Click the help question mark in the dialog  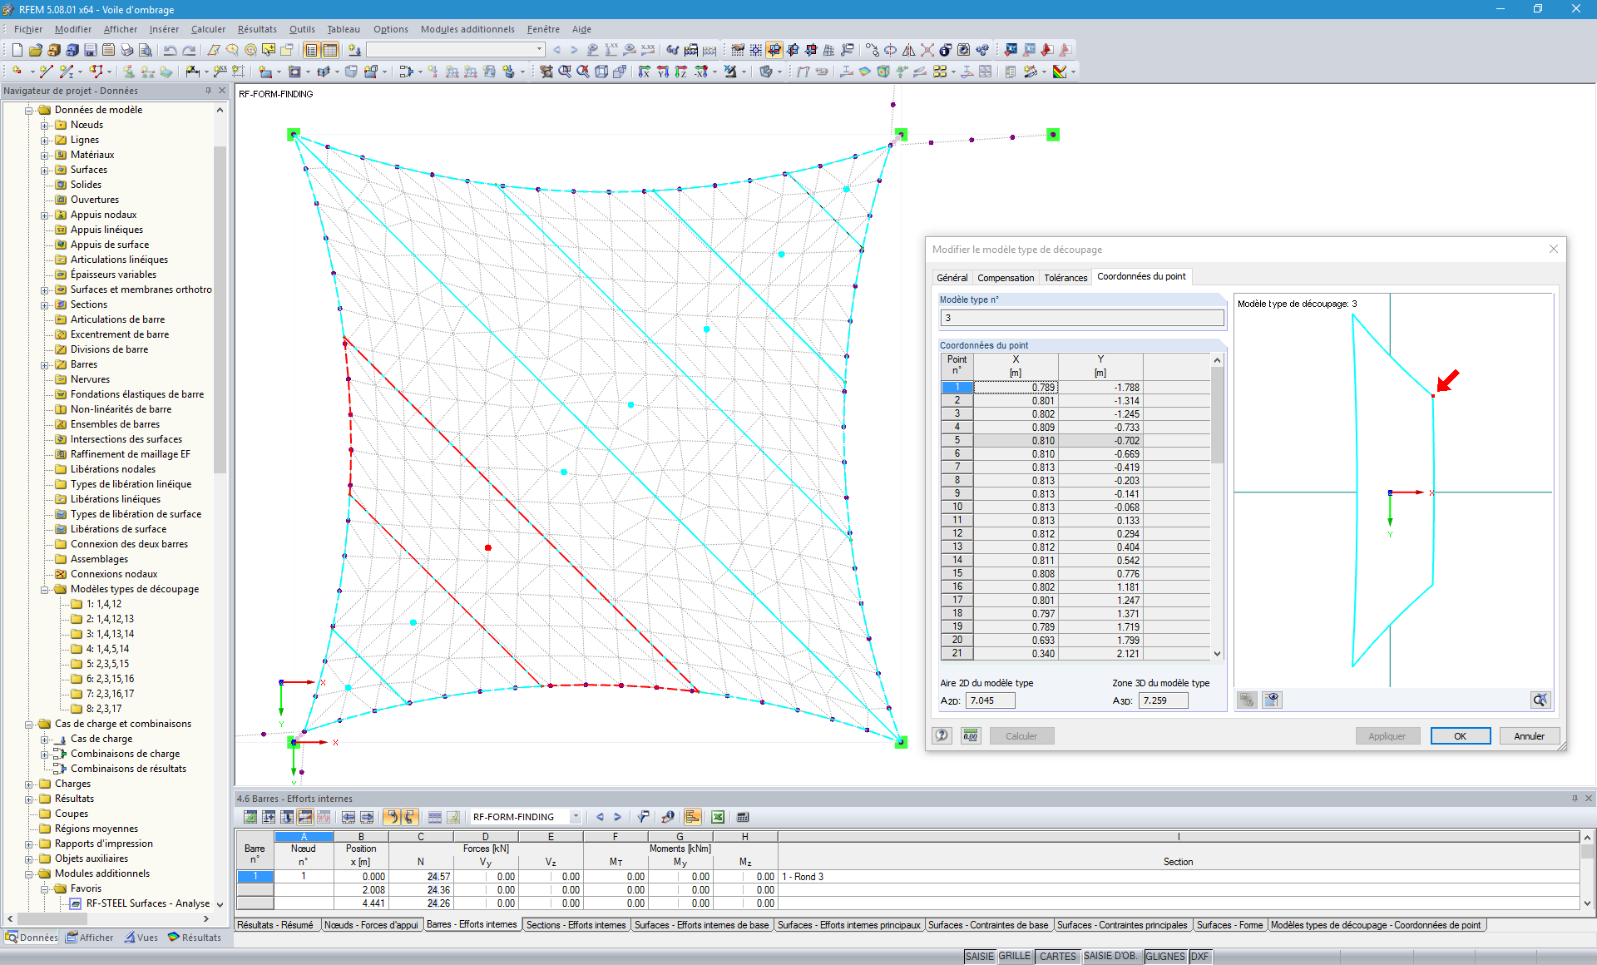click(x=941, y=735)
